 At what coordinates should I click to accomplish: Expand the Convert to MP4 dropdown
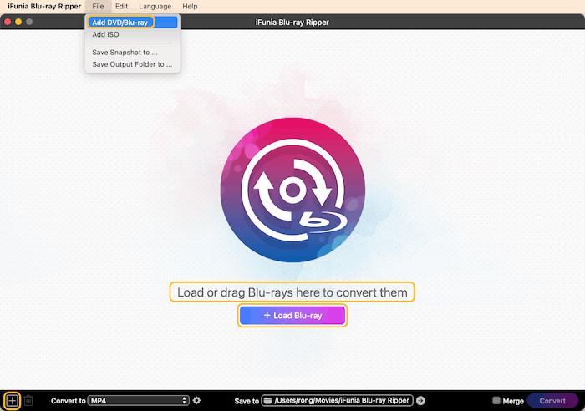(139, 401)
